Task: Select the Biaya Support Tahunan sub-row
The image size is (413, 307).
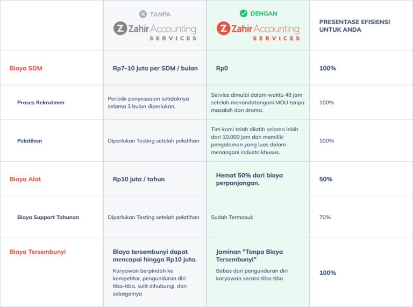Action: pos(48,217)
